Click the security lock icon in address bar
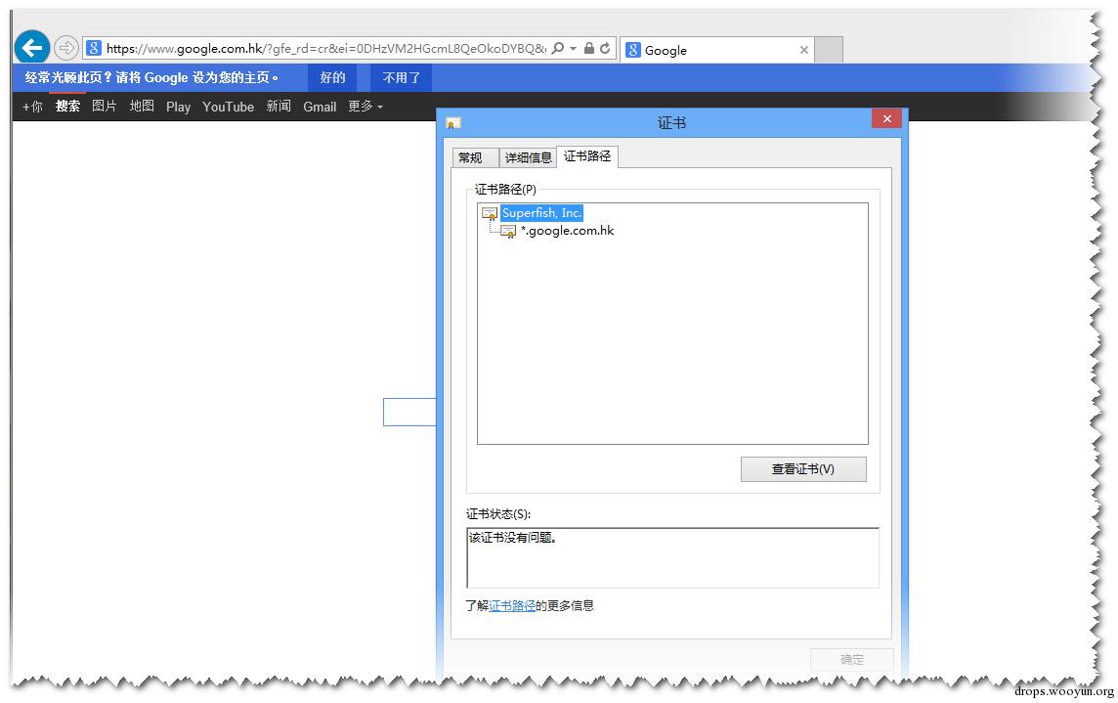 coord(589,48)
